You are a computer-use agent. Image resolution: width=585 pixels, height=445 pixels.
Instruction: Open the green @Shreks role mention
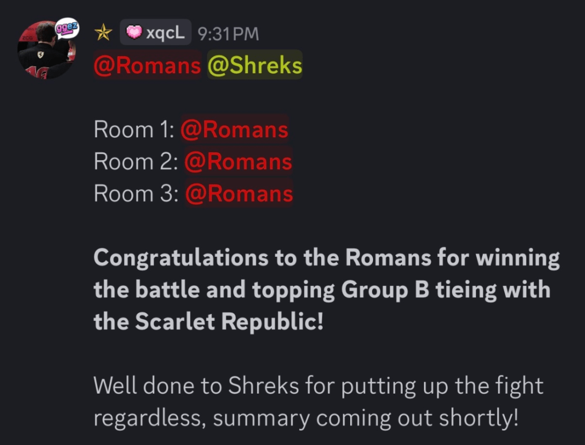pyautogui.click(x=255, y=66)
